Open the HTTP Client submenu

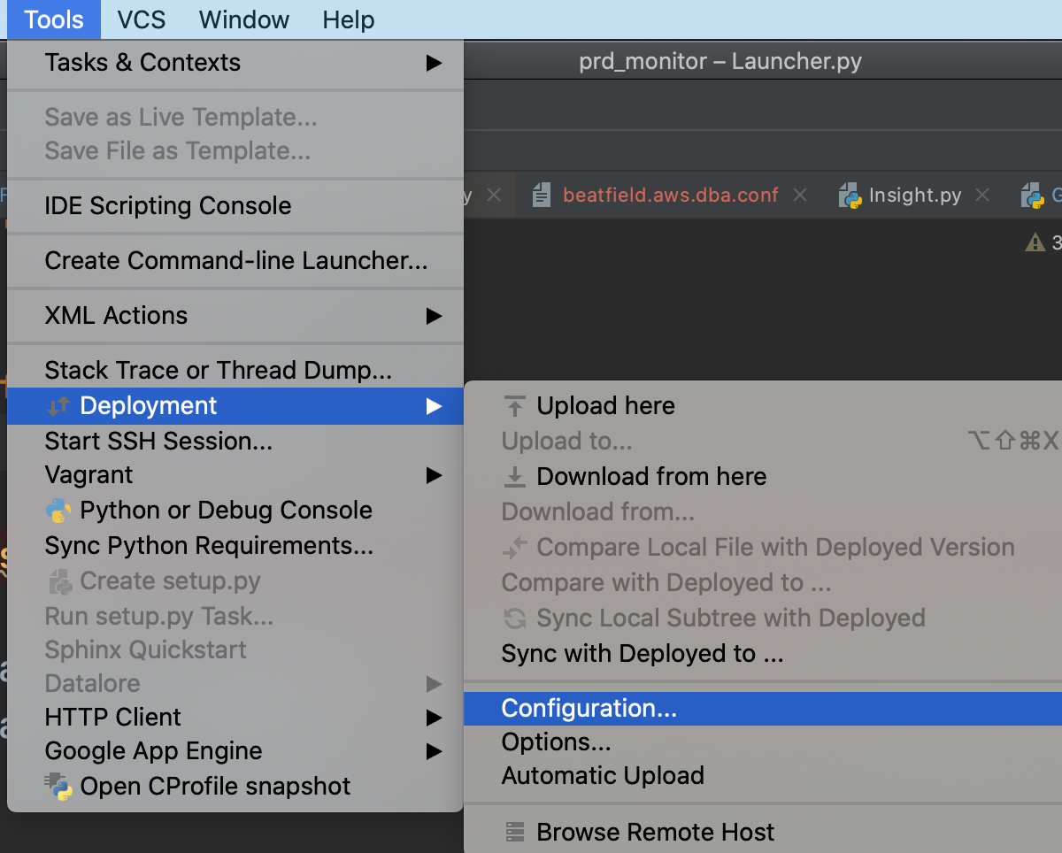pos(235,718)
